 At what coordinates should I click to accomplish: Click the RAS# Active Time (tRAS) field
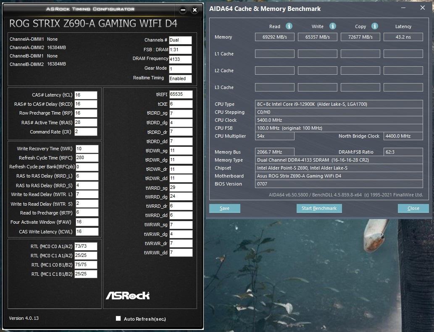point(86,123)
